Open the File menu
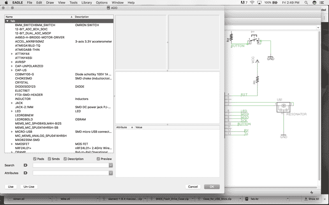The image size is (329, 205). point(30,2)
